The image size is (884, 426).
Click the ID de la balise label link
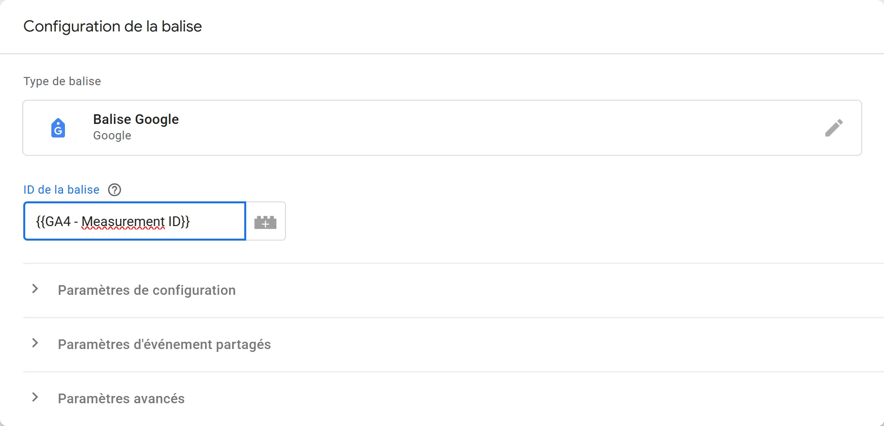click(61, 189)
